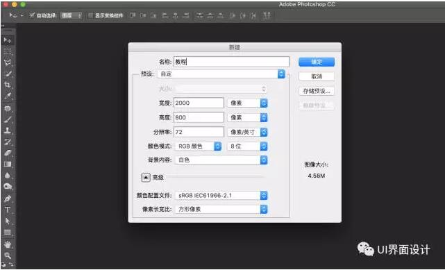The height and width of the screenshot is (270, 445).
Task: Click Align bottom edges in options bar
Action: pos(153,15)
